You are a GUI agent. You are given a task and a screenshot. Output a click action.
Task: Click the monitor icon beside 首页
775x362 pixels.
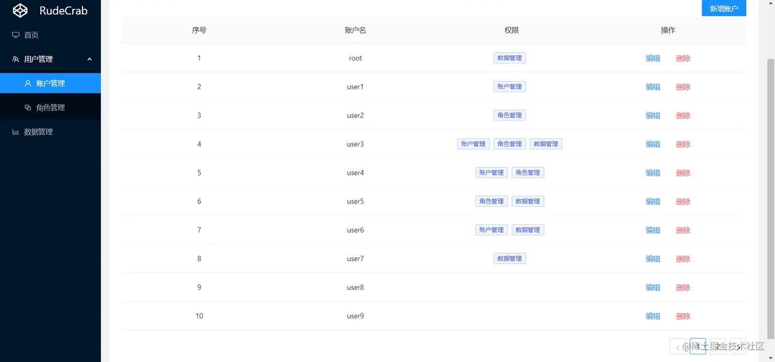[15, 35]
